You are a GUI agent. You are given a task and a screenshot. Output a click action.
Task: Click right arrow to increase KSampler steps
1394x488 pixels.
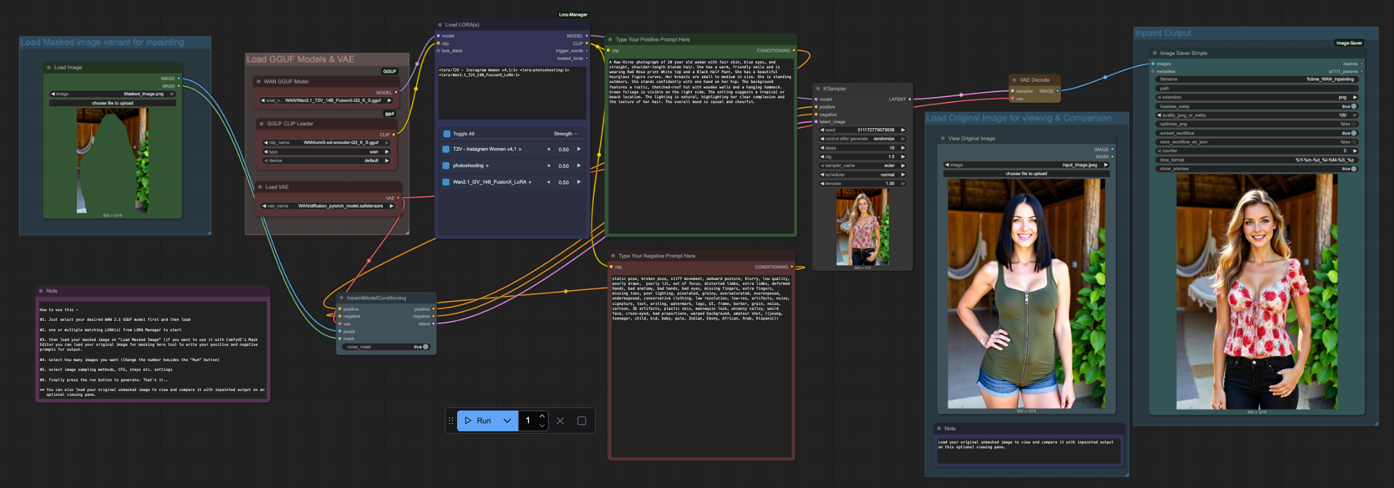pos(903,148)
